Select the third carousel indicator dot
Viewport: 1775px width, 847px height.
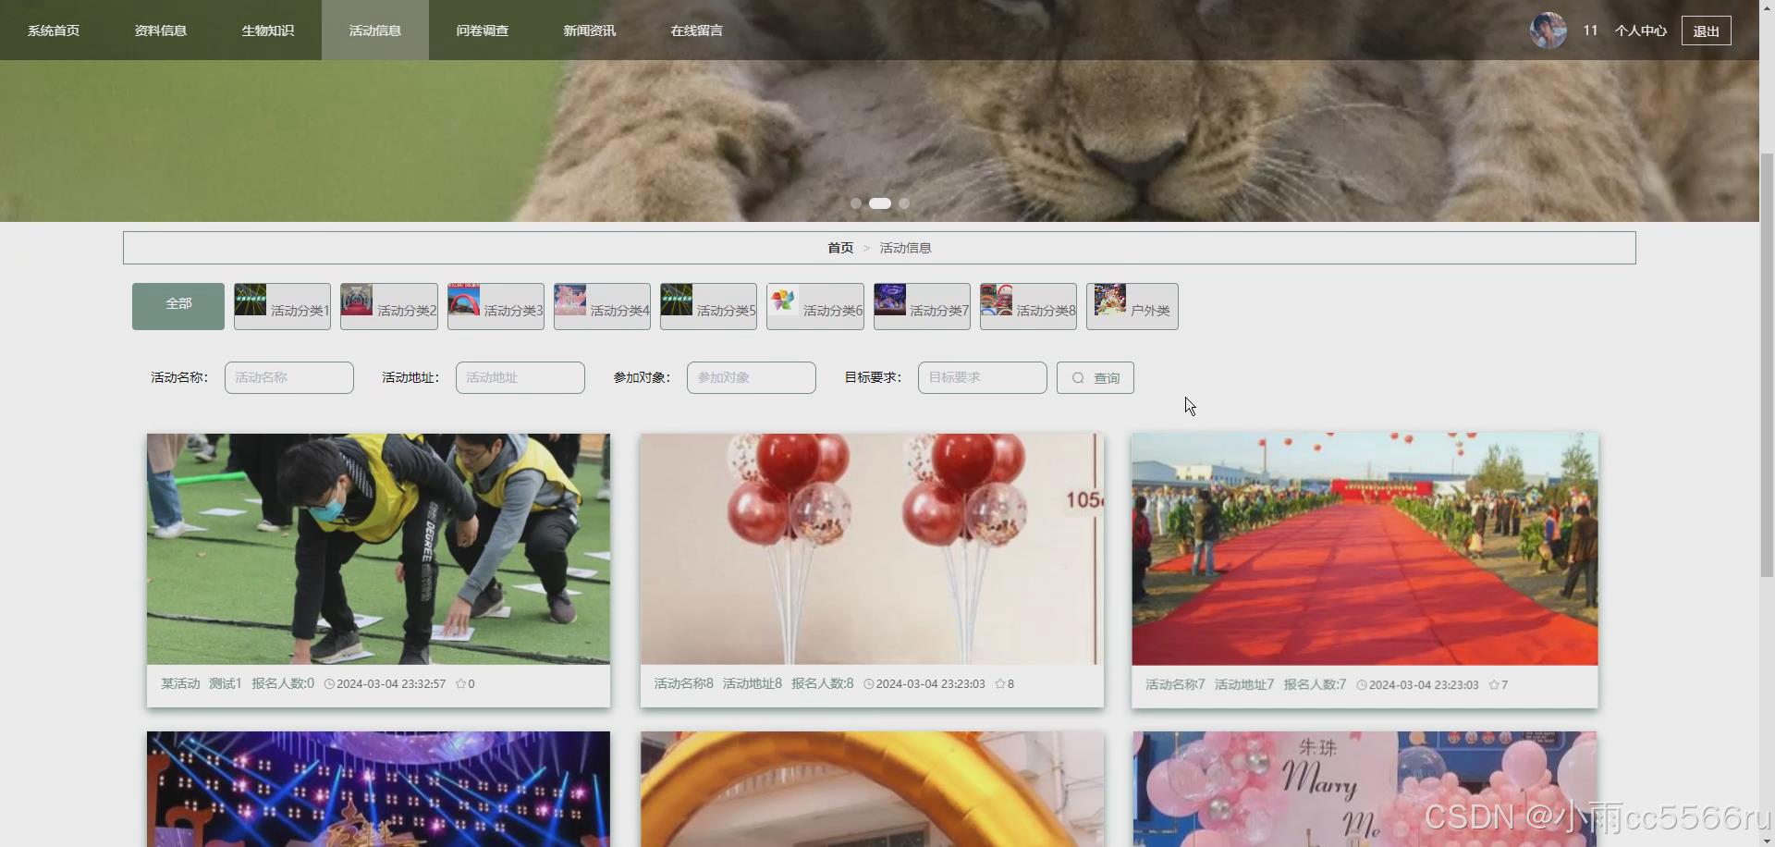coord(904,203)
